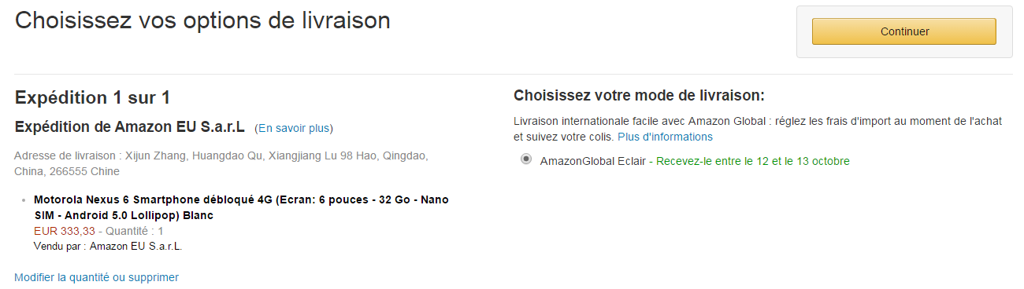Image resolution: width=1024 pixels, height=289 pixels.
Task: Click the horizontal divider under the page title
Action: [x=514, y=75]
